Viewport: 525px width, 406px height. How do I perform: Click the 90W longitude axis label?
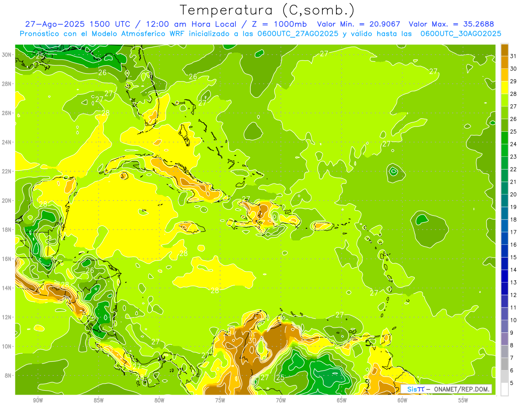[38, 400]
